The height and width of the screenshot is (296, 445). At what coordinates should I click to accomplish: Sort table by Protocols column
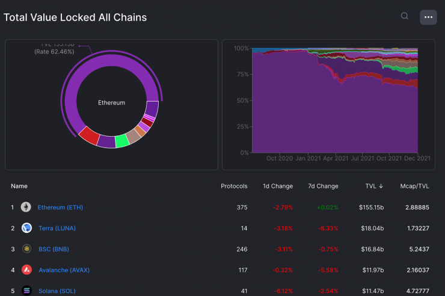[234, 186]
